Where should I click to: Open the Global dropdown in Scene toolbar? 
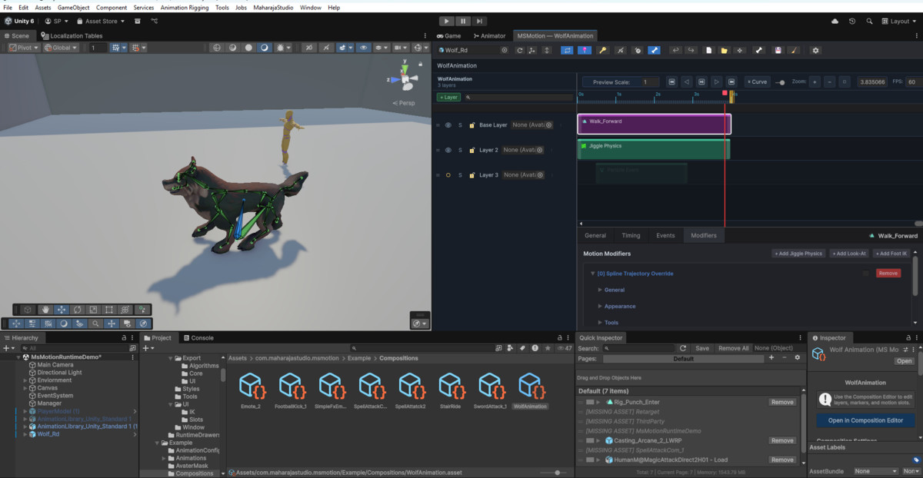(x=62, y=48)
